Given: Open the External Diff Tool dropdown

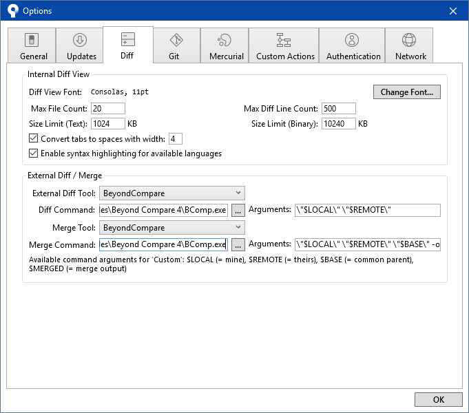Looking at the screenshot, I should coord(172,193).
